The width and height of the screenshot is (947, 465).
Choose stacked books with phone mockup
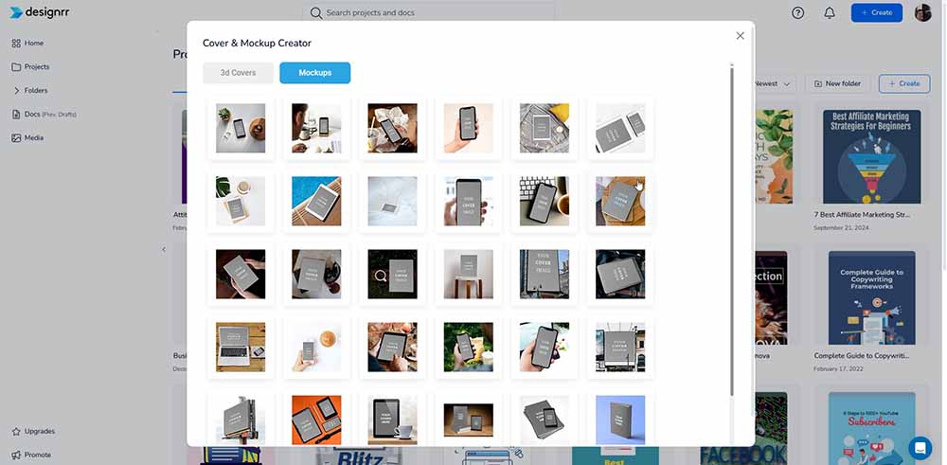[545, 419]
